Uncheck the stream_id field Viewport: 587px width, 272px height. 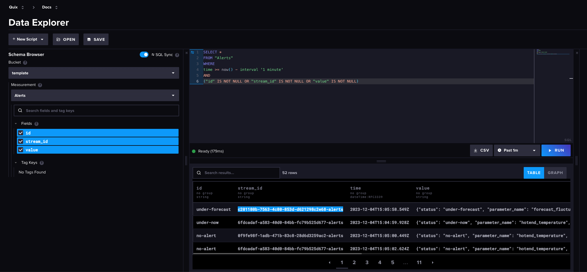21,141
